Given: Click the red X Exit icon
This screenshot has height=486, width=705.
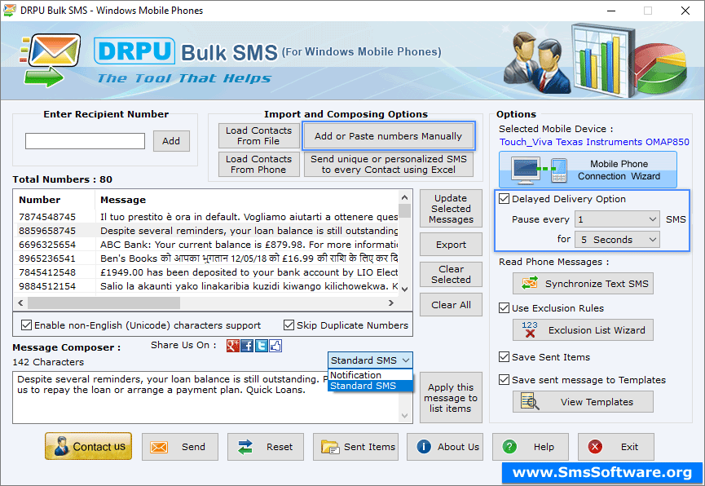Looking at the screenshot, I should pos(595,447).
